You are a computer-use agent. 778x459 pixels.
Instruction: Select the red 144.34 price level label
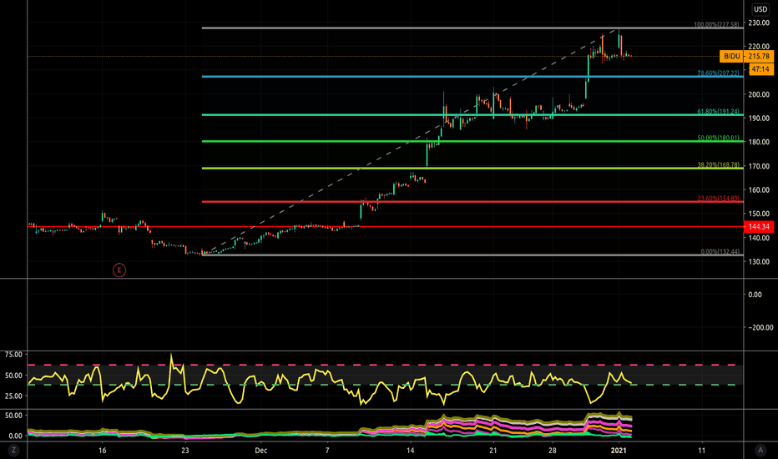pyautogui.click(x=759, y=226)
